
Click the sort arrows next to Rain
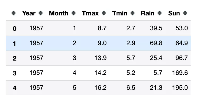(x=160, y=13)
